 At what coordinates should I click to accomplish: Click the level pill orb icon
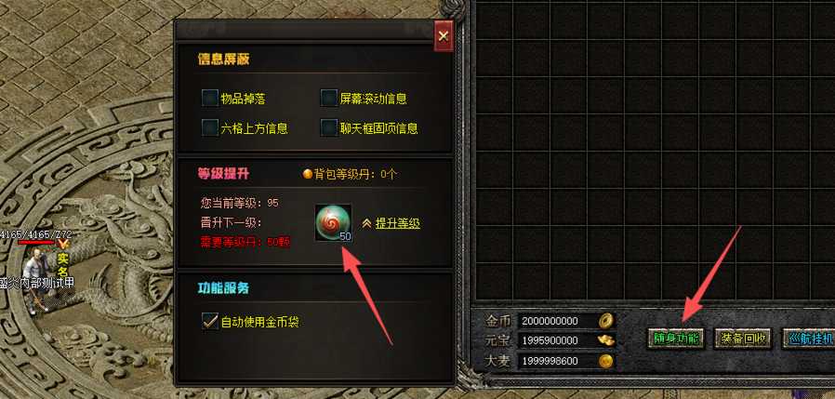[x=333, y=222]
